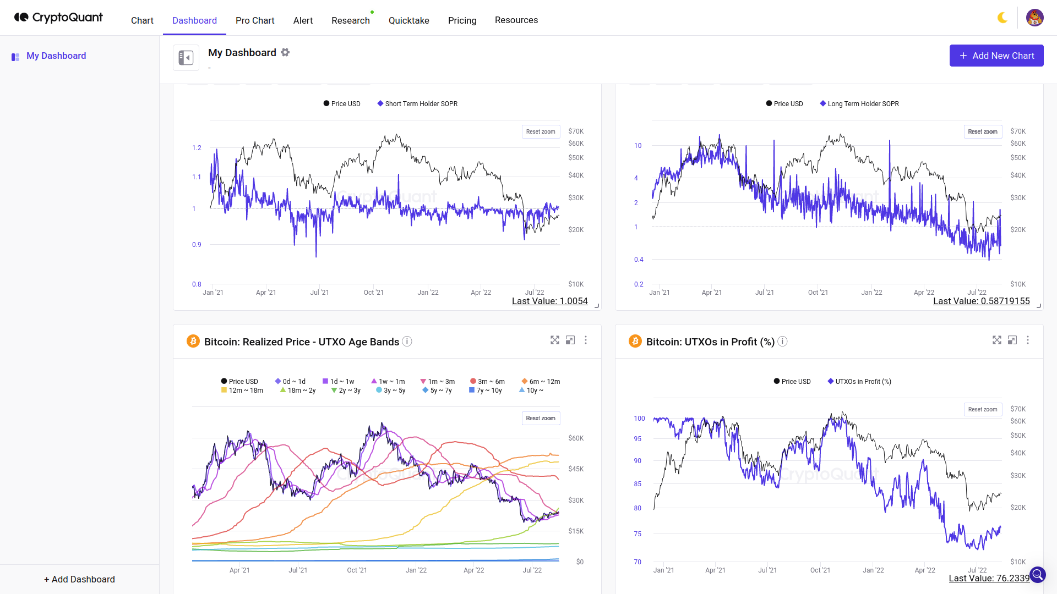Show info for UTXOs in Profit chart

782,342
